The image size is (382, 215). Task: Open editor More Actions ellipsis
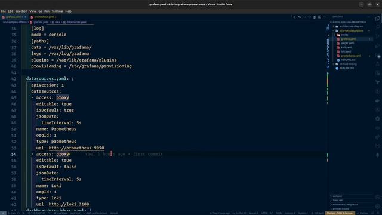point(324,17)
